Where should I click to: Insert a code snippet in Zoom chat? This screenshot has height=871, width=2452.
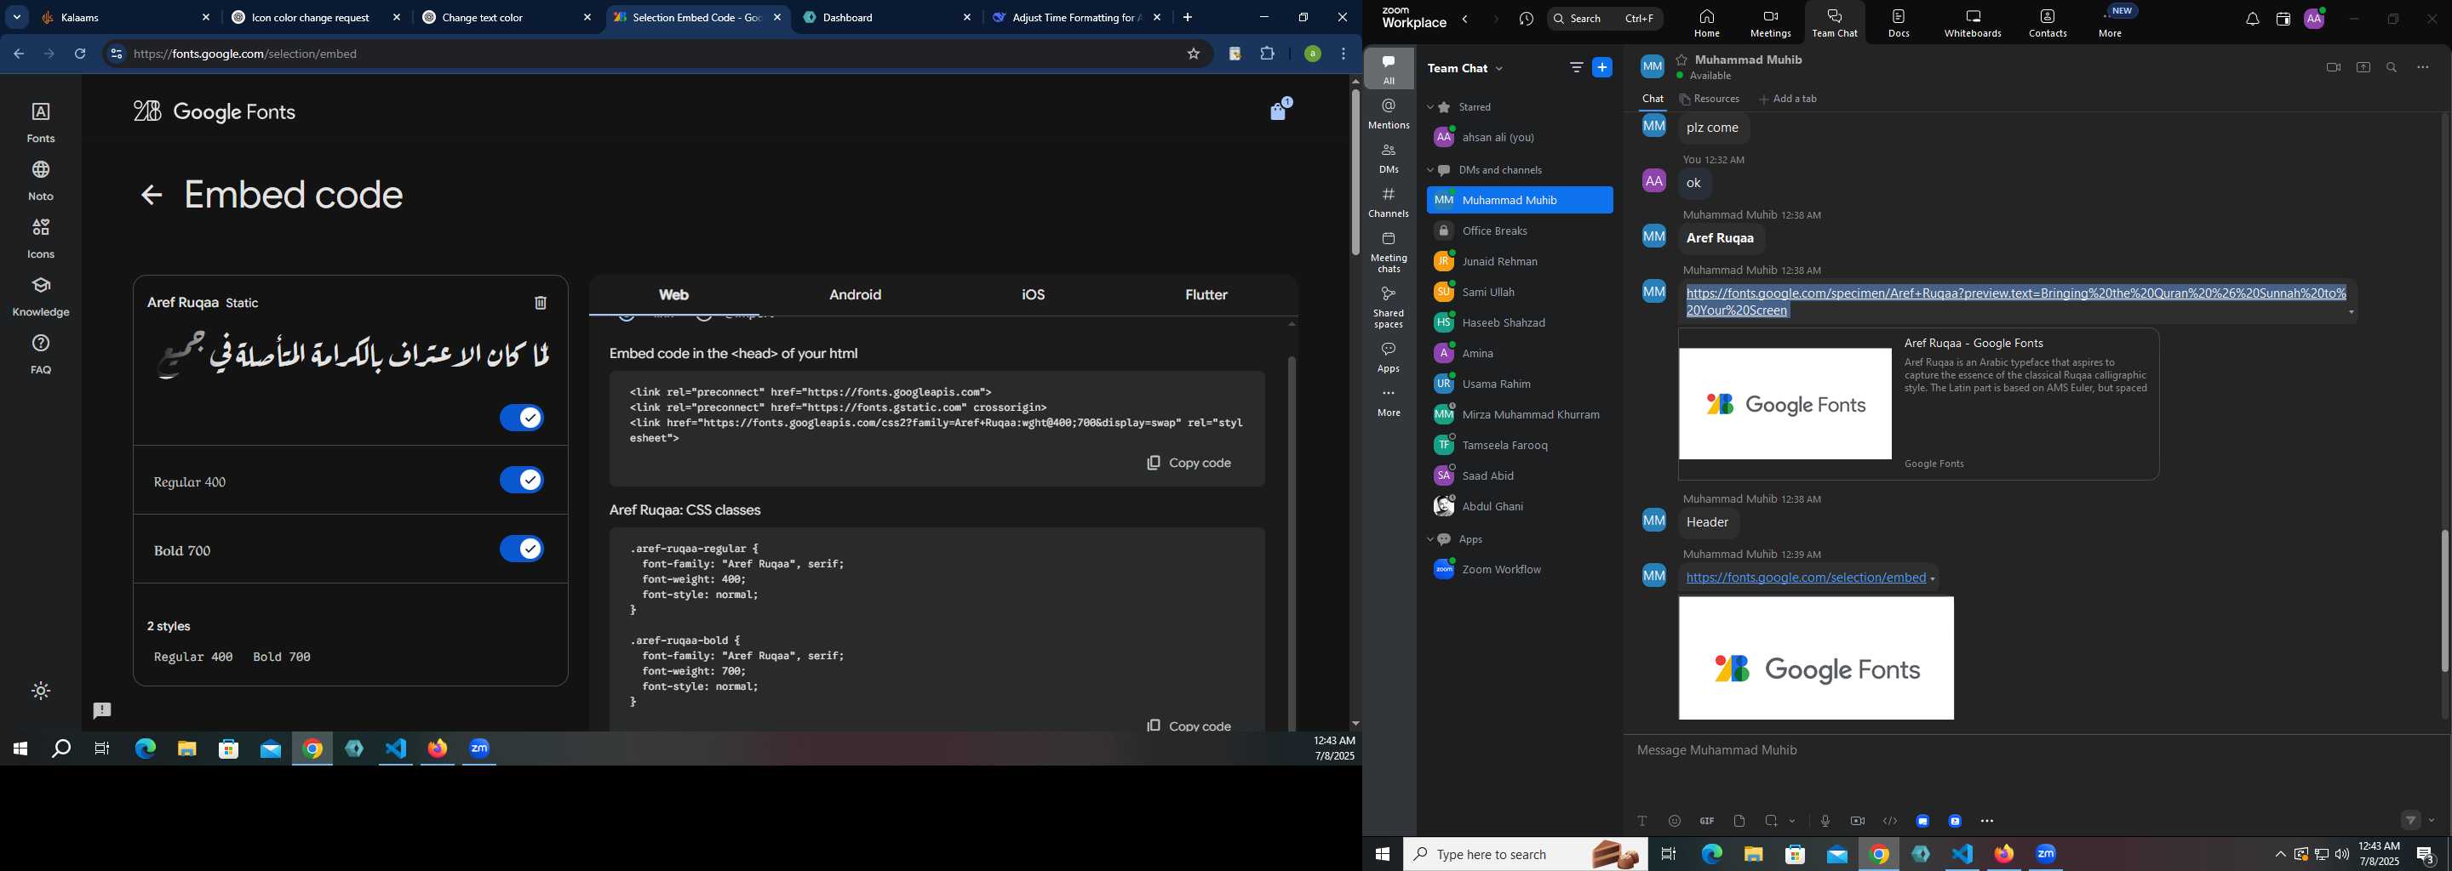click(1890, 821)
